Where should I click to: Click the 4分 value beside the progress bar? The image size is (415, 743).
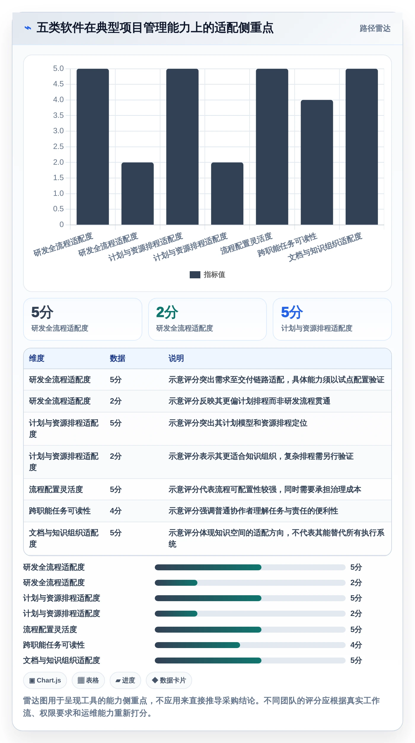click(356, 645)
